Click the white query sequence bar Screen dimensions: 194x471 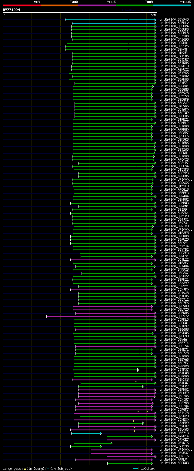(x=80, y=12)
